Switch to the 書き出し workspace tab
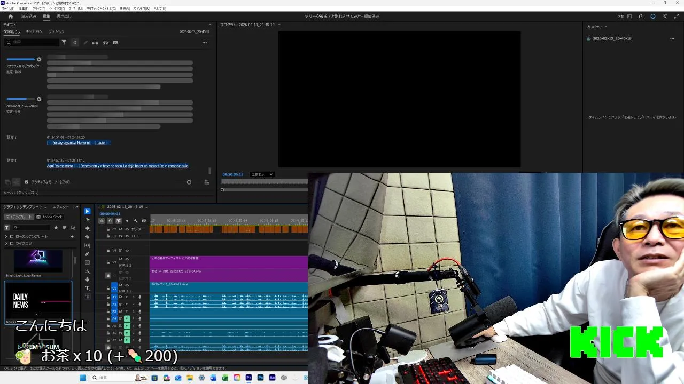This screenshot has height=384, width=684. click(64, 17)
